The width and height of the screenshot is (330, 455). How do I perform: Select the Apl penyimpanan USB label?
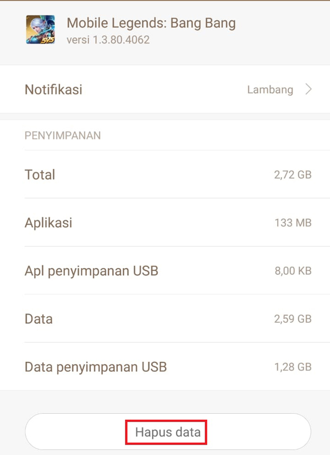coord(91,271)
